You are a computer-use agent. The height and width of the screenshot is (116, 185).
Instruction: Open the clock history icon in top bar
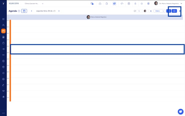(142, 4)
